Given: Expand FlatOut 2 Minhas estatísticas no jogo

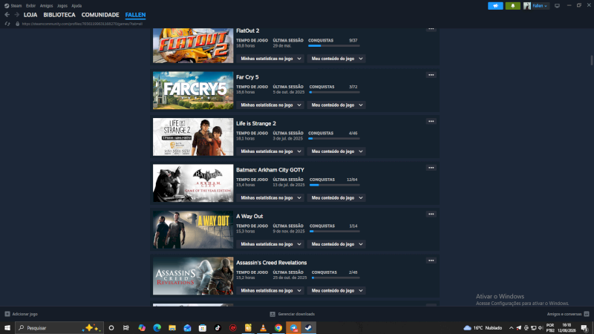Looking at the screenshot, I should pos(270,59).
